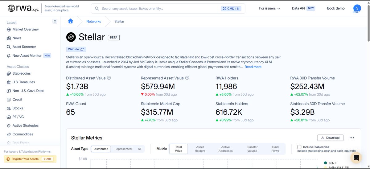Click the BETA badge beside Stellar

pos(114,38)
